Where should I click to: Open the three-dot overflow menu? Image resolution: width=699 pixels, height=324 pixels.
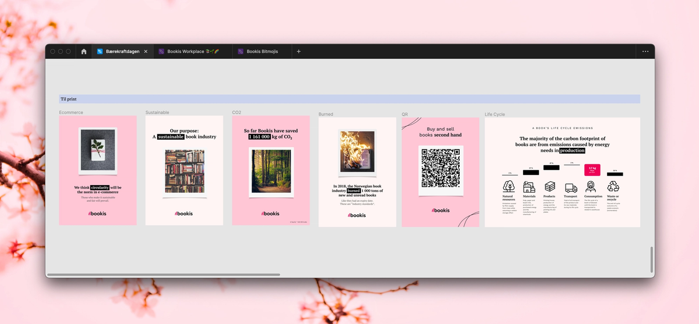[645, 51]
